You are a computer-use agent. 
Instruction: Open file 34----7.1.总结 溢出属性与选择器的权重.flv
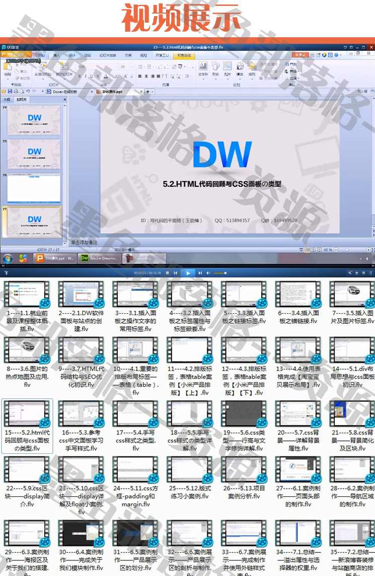[x=298, y=546]
